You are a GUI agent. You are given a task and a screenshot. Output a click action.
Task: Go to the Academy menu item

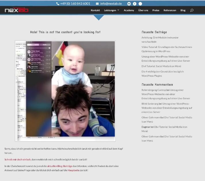point(129,10)
